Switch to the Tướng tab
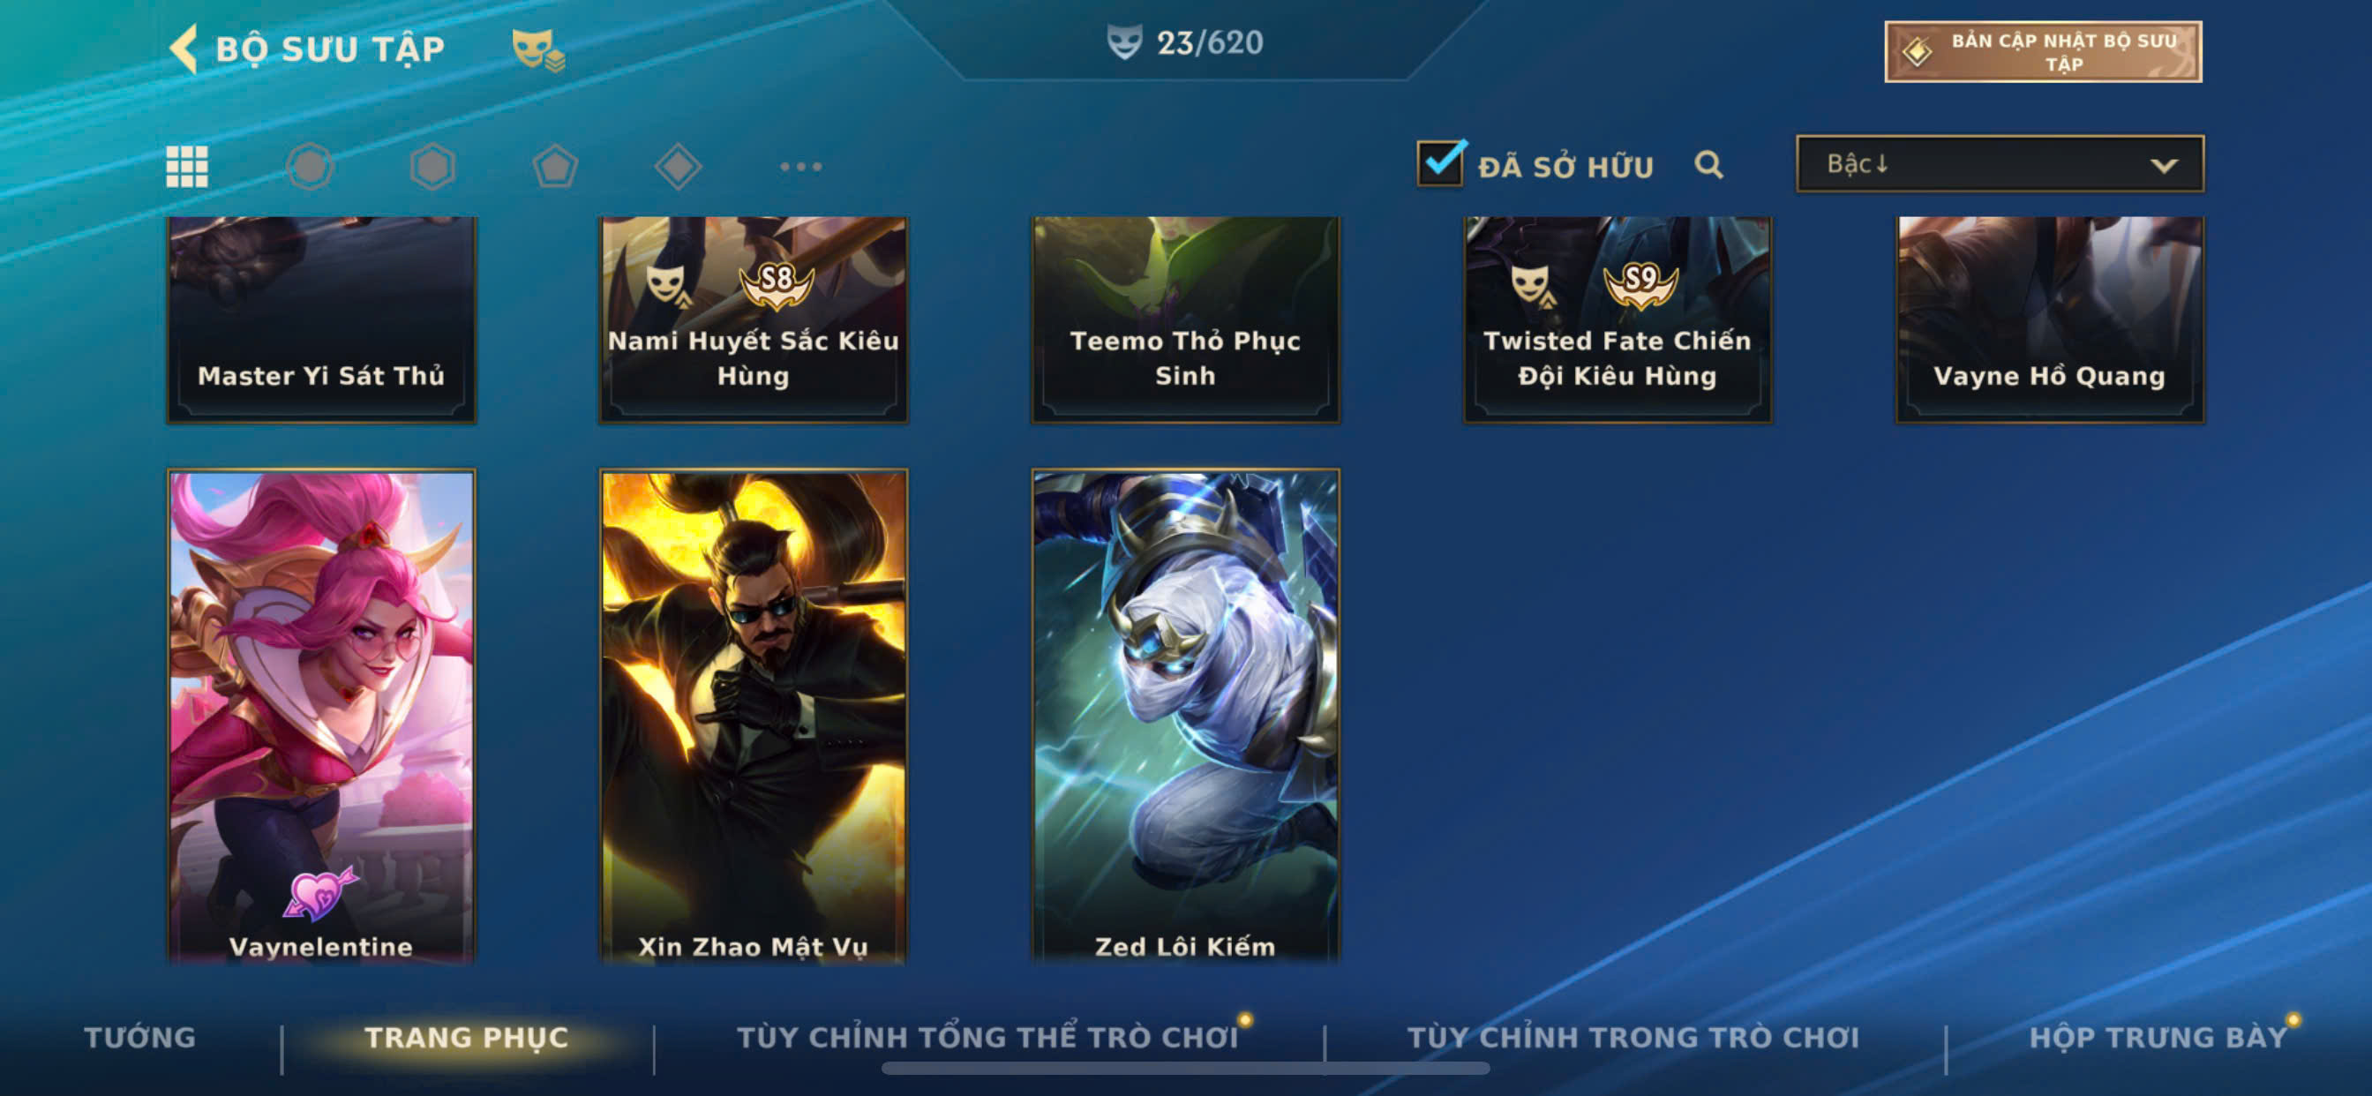This screenshot has height=1096, width=2372. 140,1037
